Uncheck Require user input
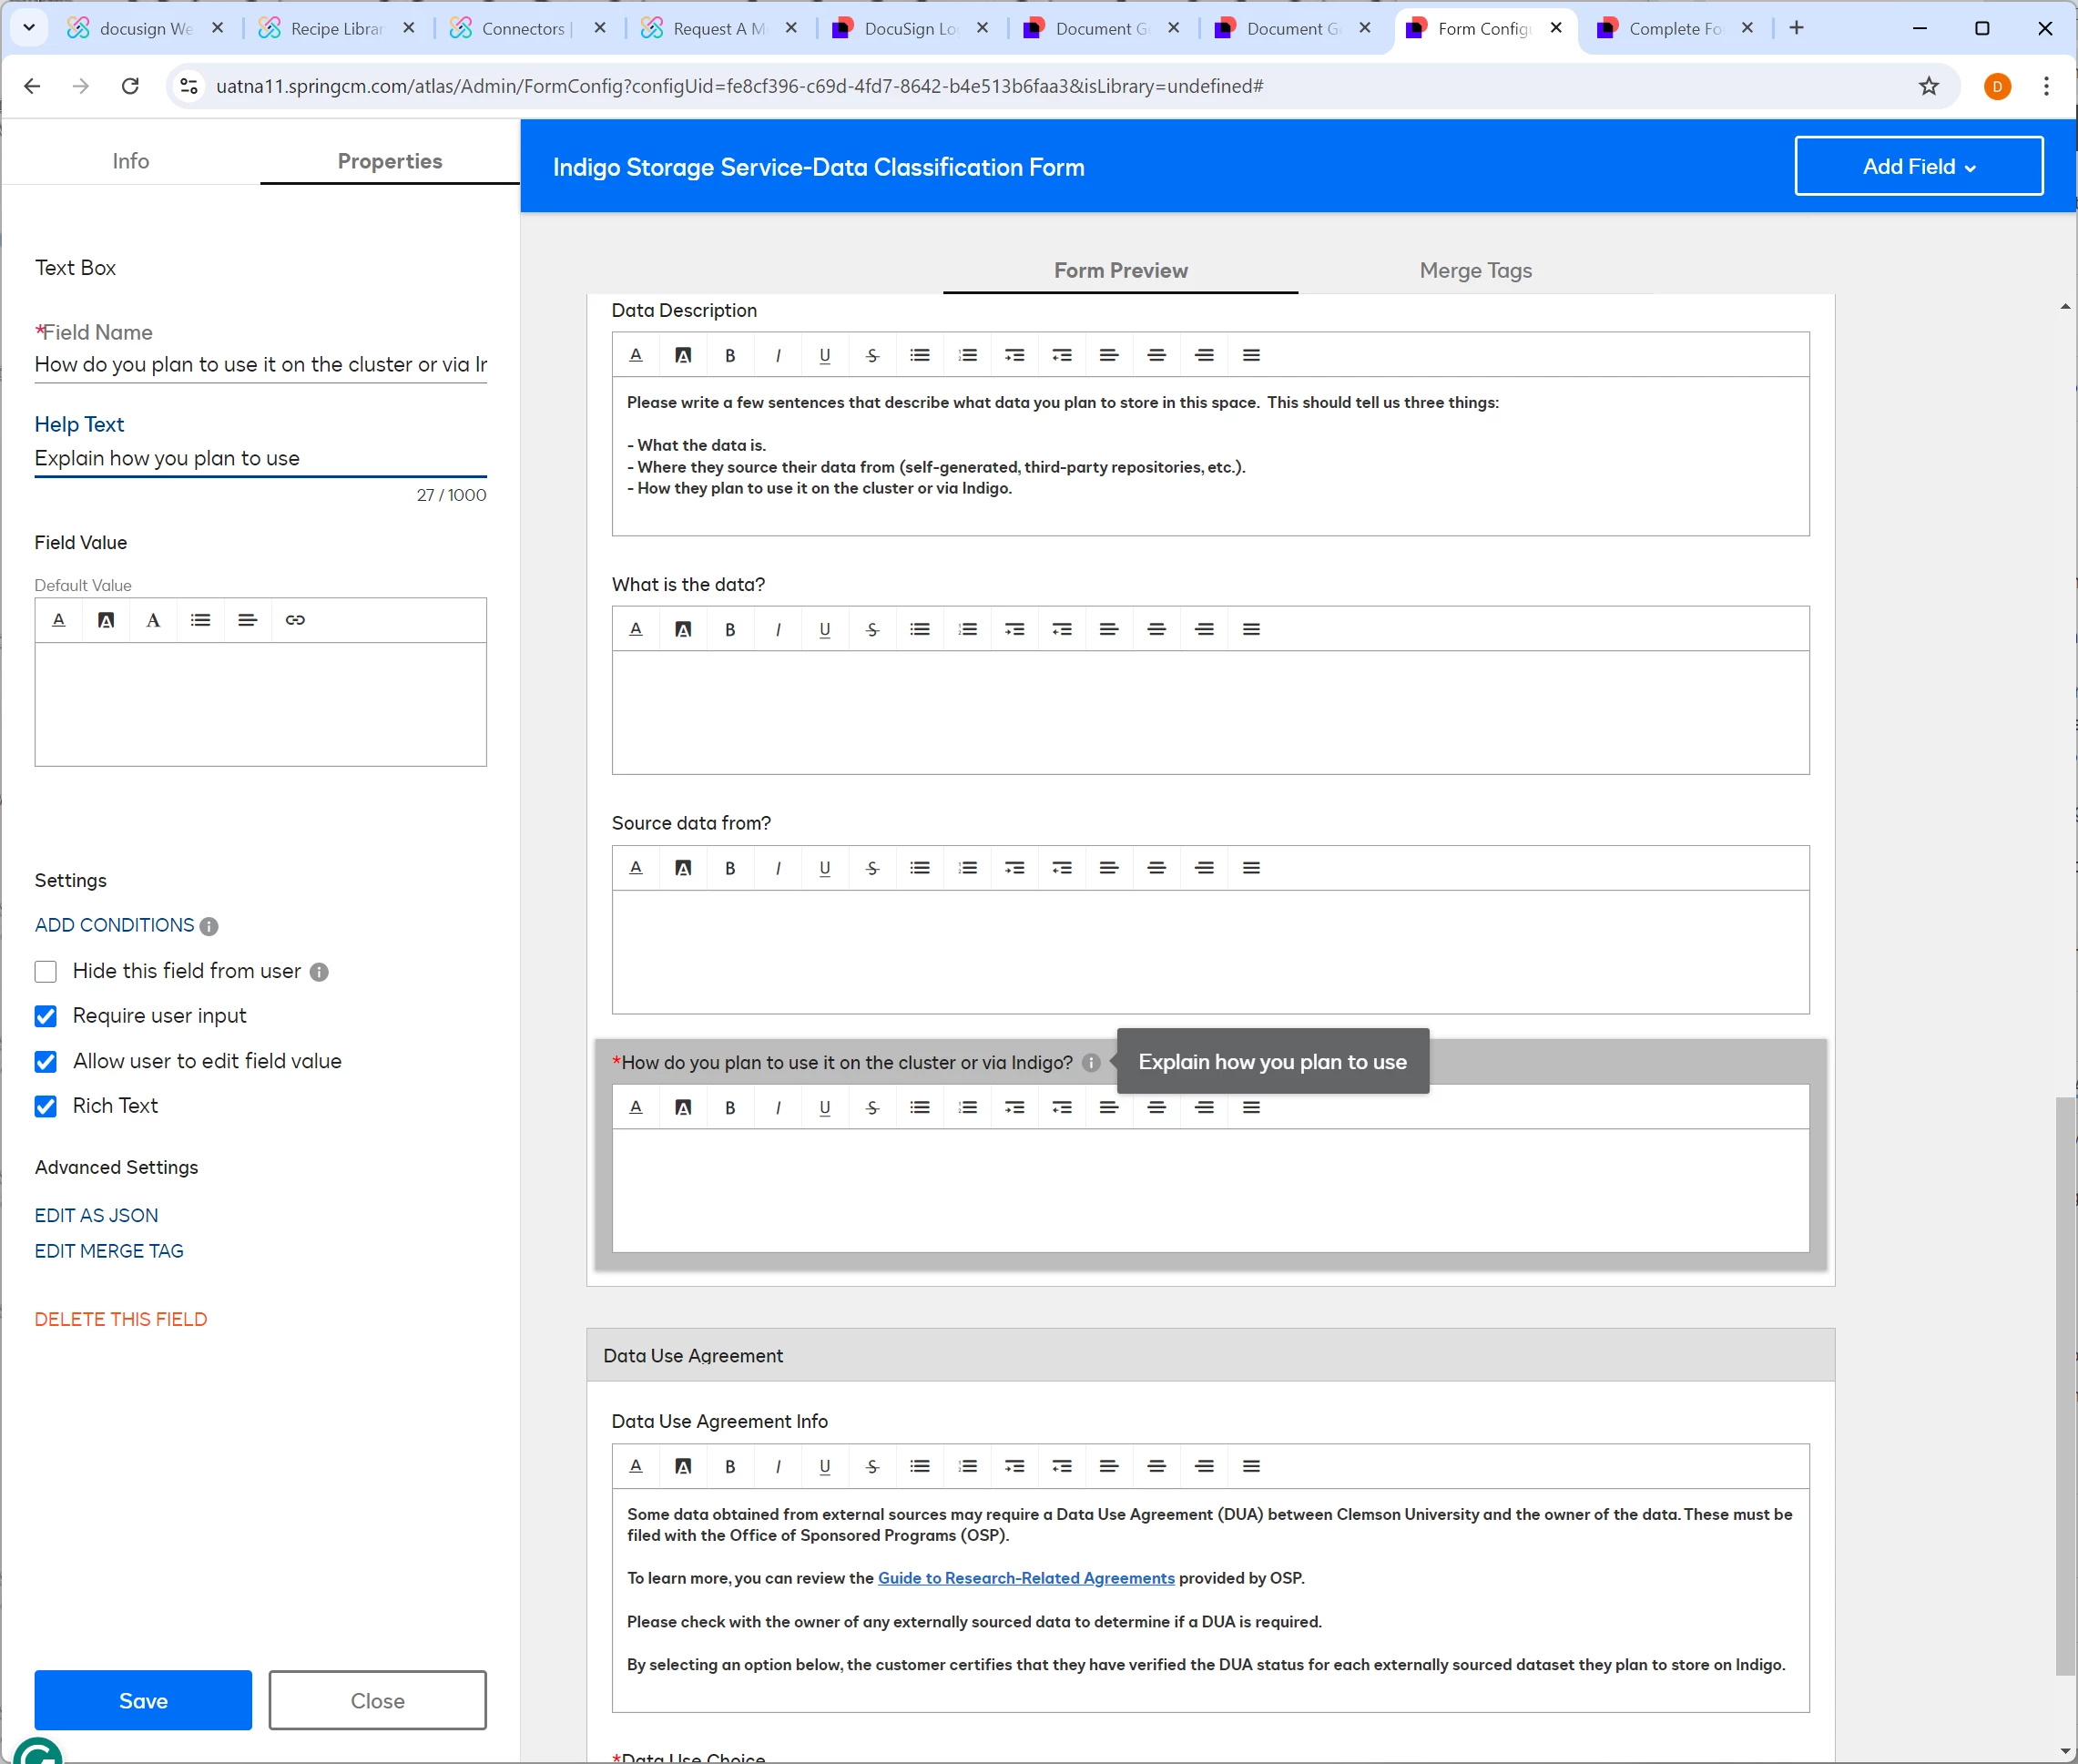2078x1764 pixels. (46, 1016)
